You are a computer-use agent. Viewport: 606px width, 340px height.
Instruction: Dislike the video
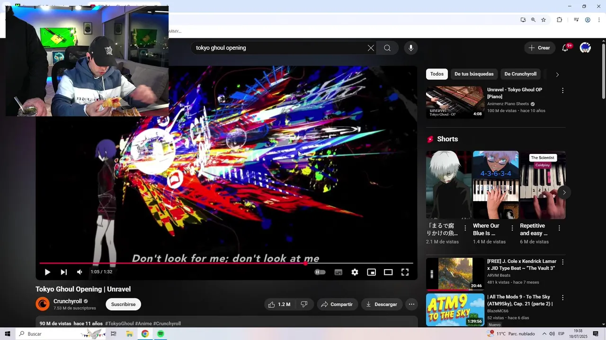pos(304,305)
